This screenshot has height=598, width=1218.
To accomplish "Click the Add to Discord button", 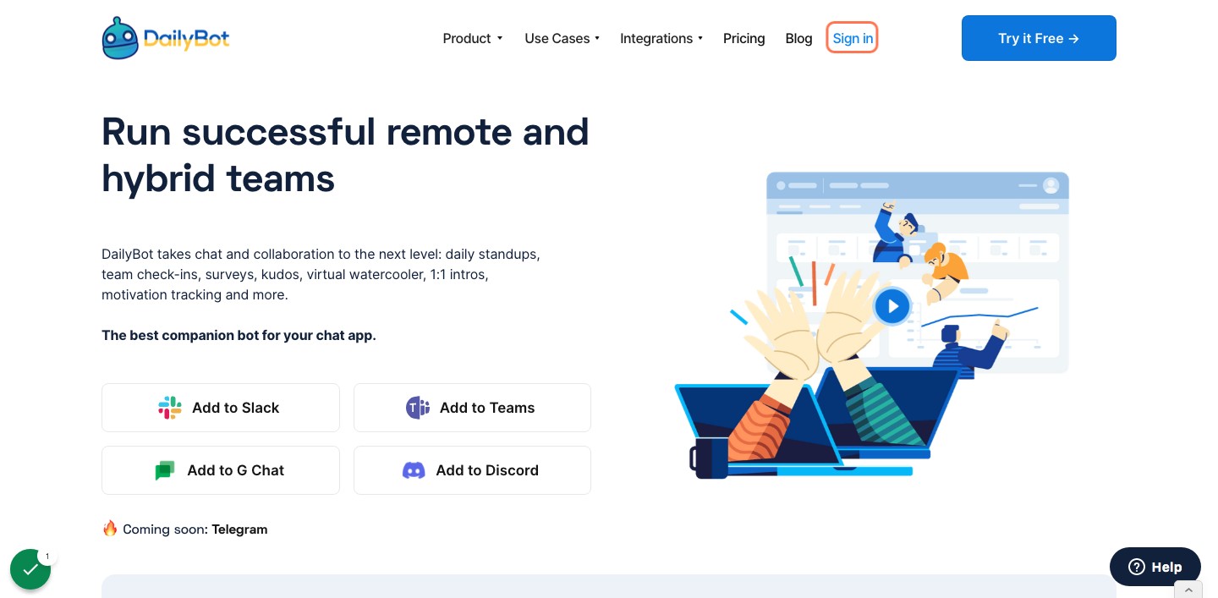I will coord(472,470).
